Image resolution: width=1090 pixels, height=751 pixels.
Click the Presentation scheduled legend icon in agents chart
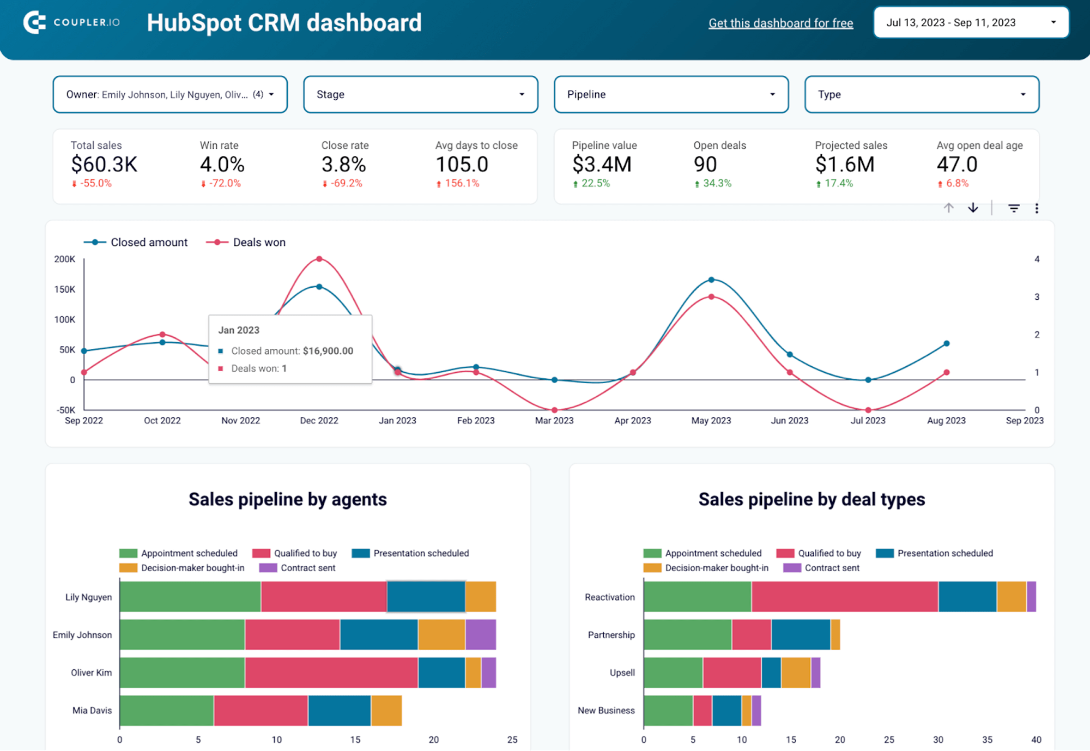360,553
